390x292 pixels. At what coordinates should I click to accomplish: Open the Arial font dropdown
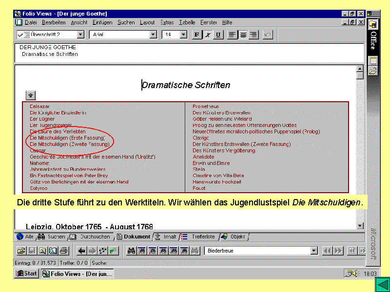153,35
